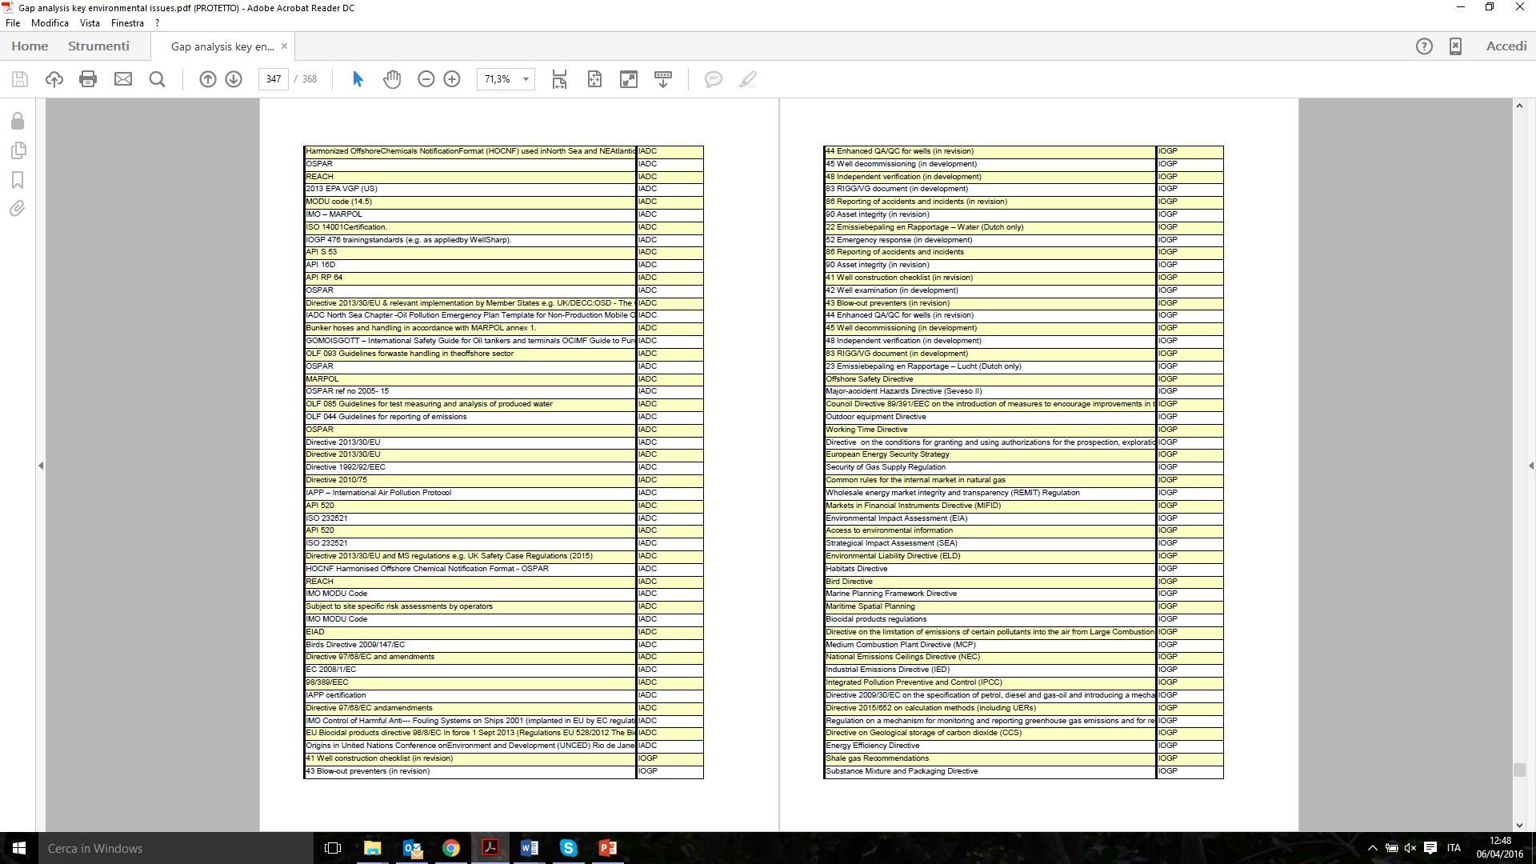Image resolution: width=1536 pixels, height=864 pixels.
Task: Open the Attachments paperclip panel
Action: pyautogui.click(x=18, y=209)
